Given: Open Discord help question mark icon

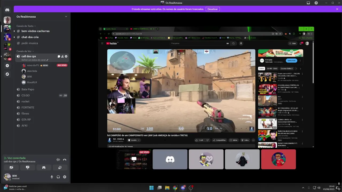Looking at the screenshot, I should [x=316, y=3].
